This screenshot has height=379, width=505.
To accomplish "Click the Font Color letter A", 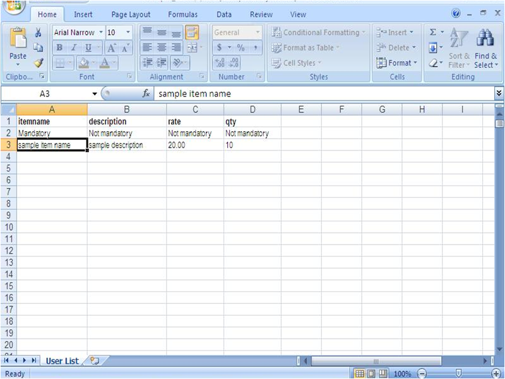I will coord(105,62).
